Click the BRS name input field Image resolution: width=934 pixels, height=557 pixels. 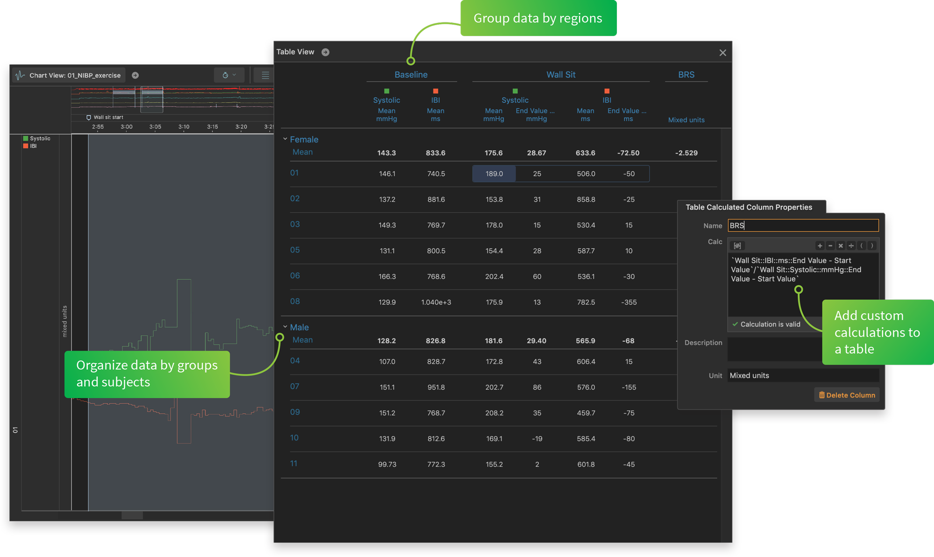[x=802, y=225]
